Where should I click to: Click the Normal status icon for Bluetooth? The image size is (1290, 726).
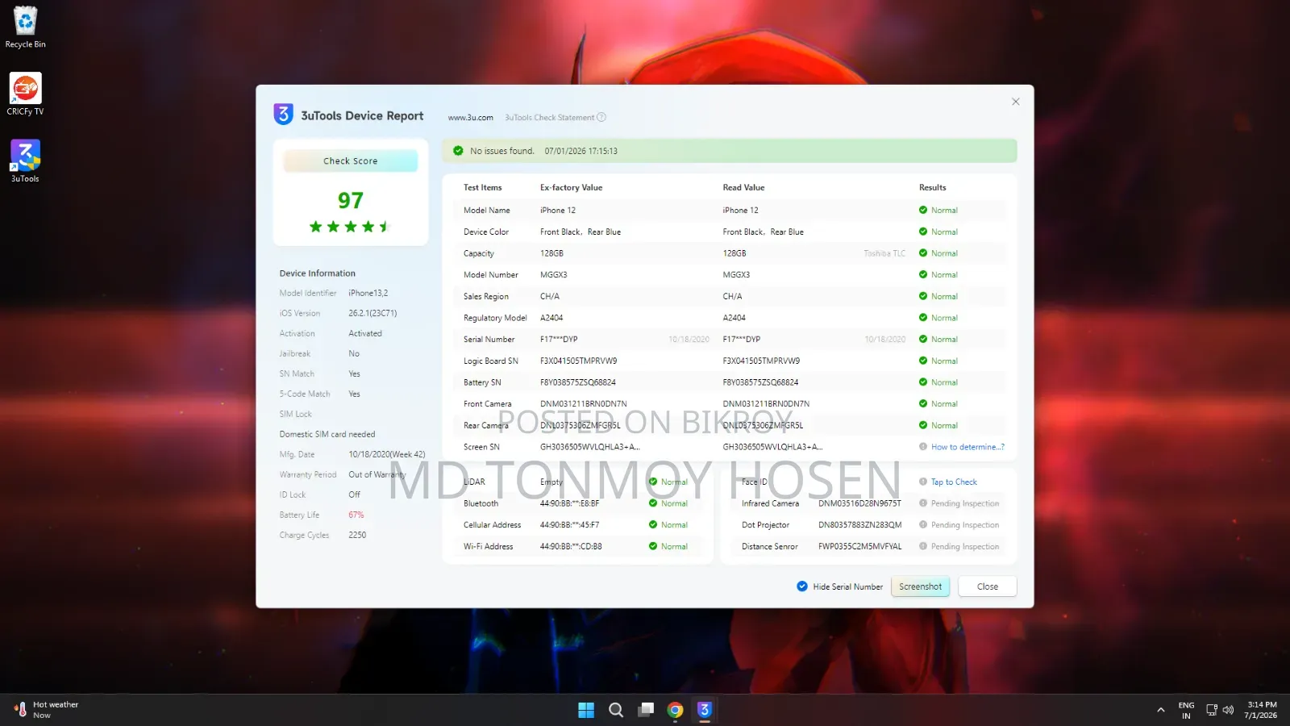653,503
